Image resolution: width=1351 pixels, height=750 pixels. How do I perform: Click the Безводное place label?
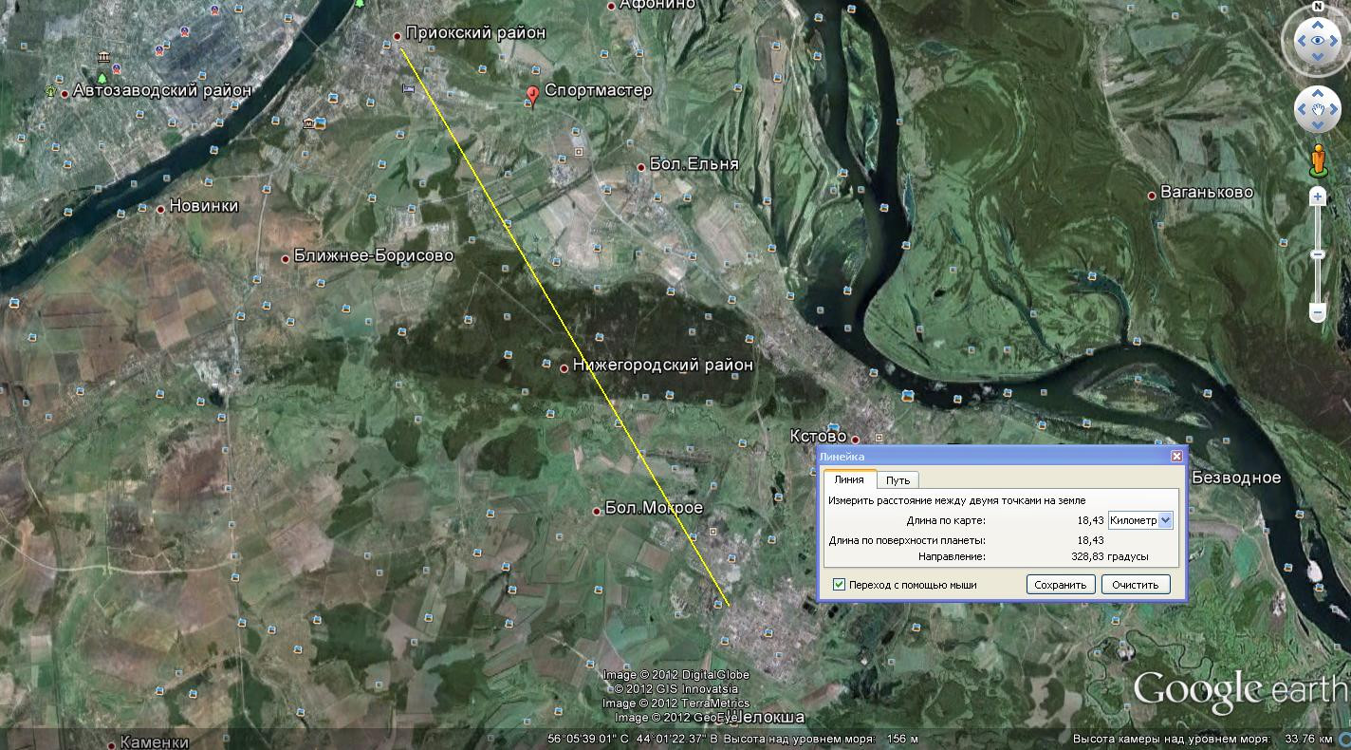pyautogui.click(x=1236, y=478)
